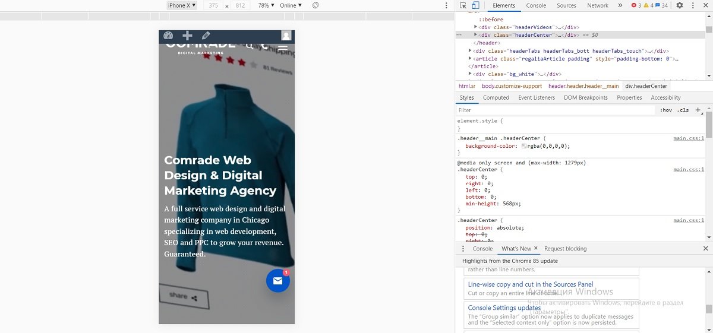Click the pencil Edit icon in admin bar
The width and height of the screenshot is (713, 333).
(206, 36)
